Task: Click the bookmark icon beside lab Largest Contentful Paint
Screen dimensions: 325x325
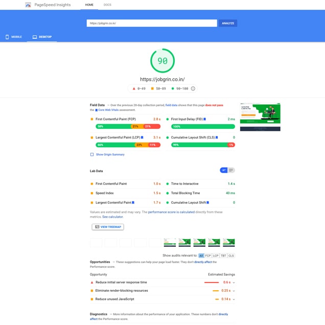Action: [x=133, y=202]
